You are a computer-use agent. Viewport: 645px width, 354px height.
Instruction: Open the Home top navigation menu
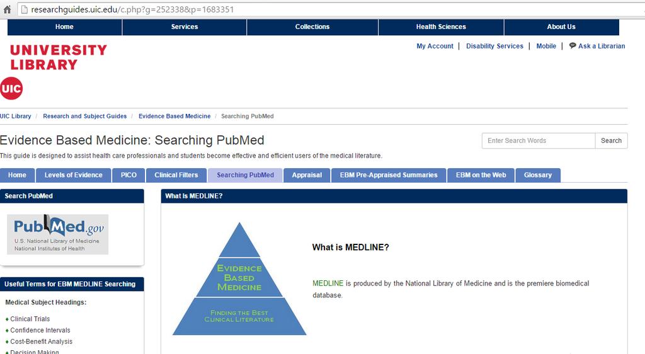65,26
